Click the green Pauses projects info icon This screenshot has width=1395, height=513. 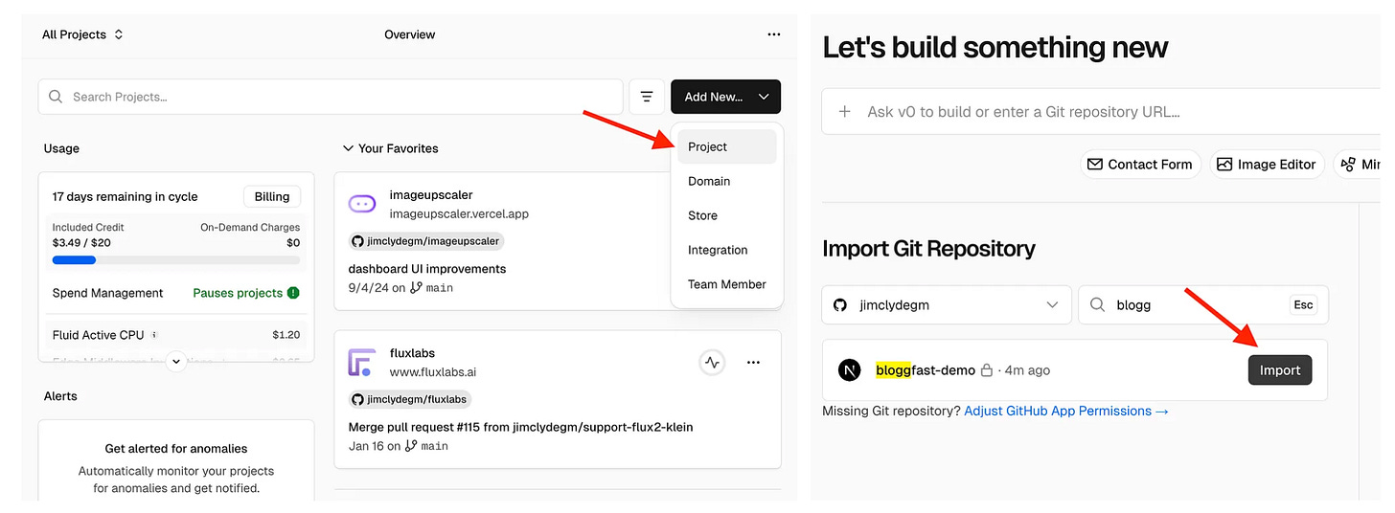(293, 293)
